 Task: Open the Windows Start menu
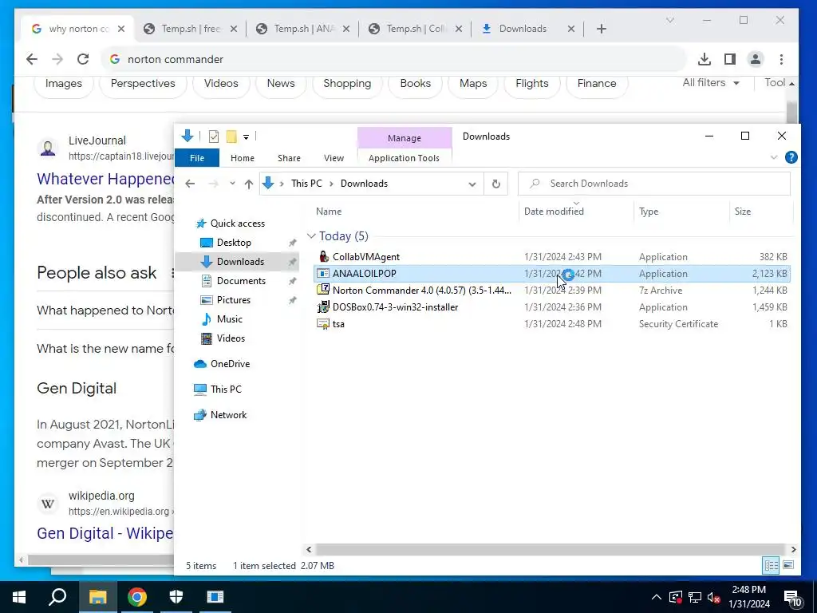19,597
